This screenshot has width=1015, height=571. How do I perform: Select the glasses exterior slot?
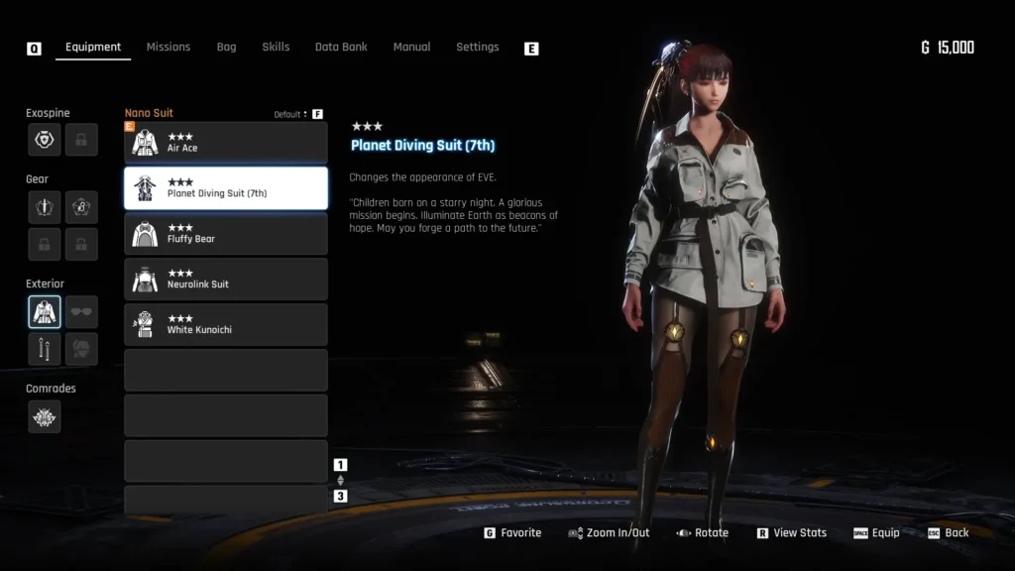[x=81, y=312]
